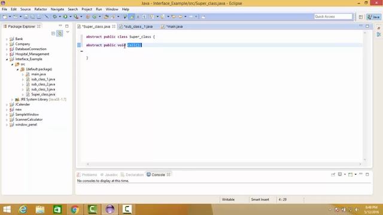
Task: Select the JCalender project
Action: [x=23, y=105]
